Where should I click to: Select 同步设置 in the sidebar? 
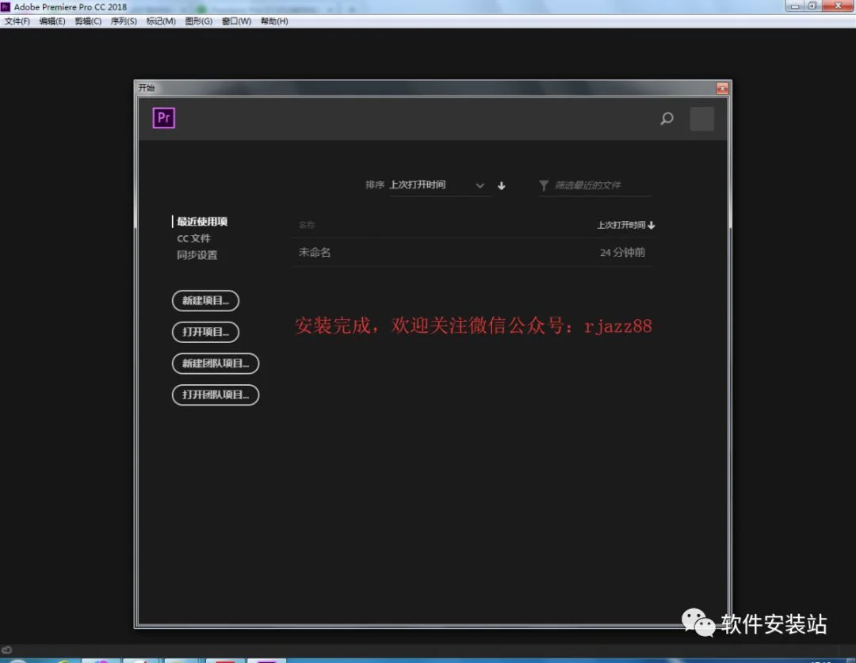pos(197,255)
